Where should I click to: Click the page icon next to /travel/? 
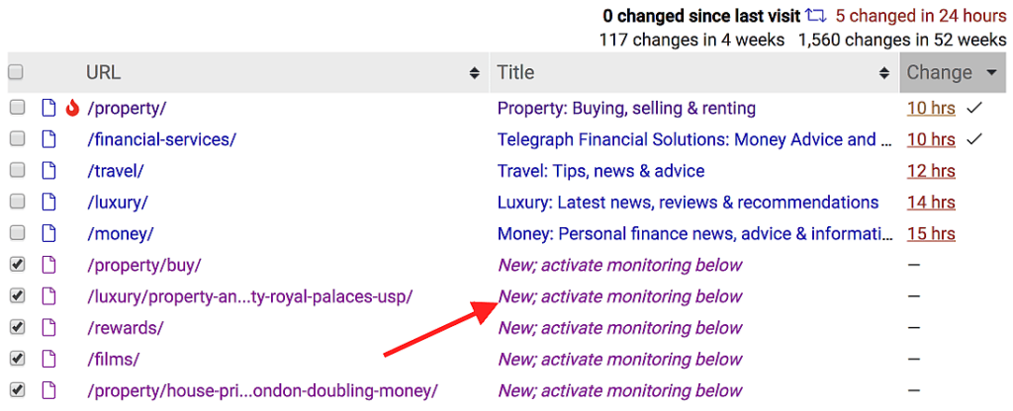coord(48,171)
